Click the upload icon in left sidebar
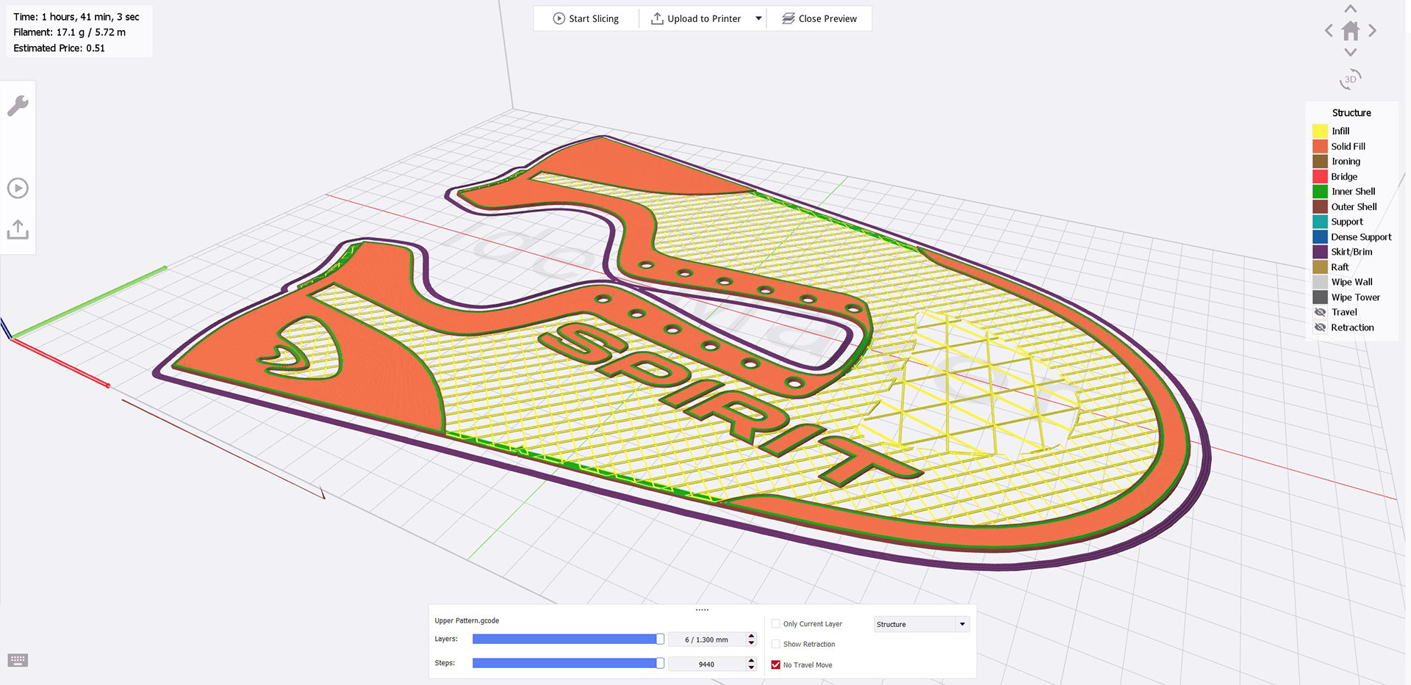The width and height of the screenshot is (1411, 685). click(x=18, y=229)
